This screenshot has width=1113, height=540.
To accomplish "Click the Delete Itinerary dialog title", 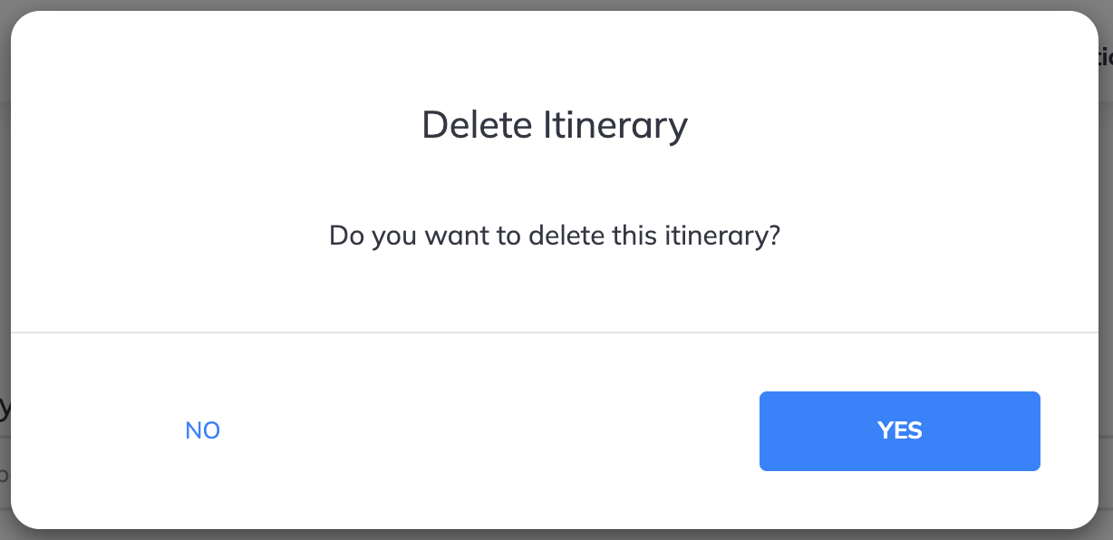I will 555,125.
